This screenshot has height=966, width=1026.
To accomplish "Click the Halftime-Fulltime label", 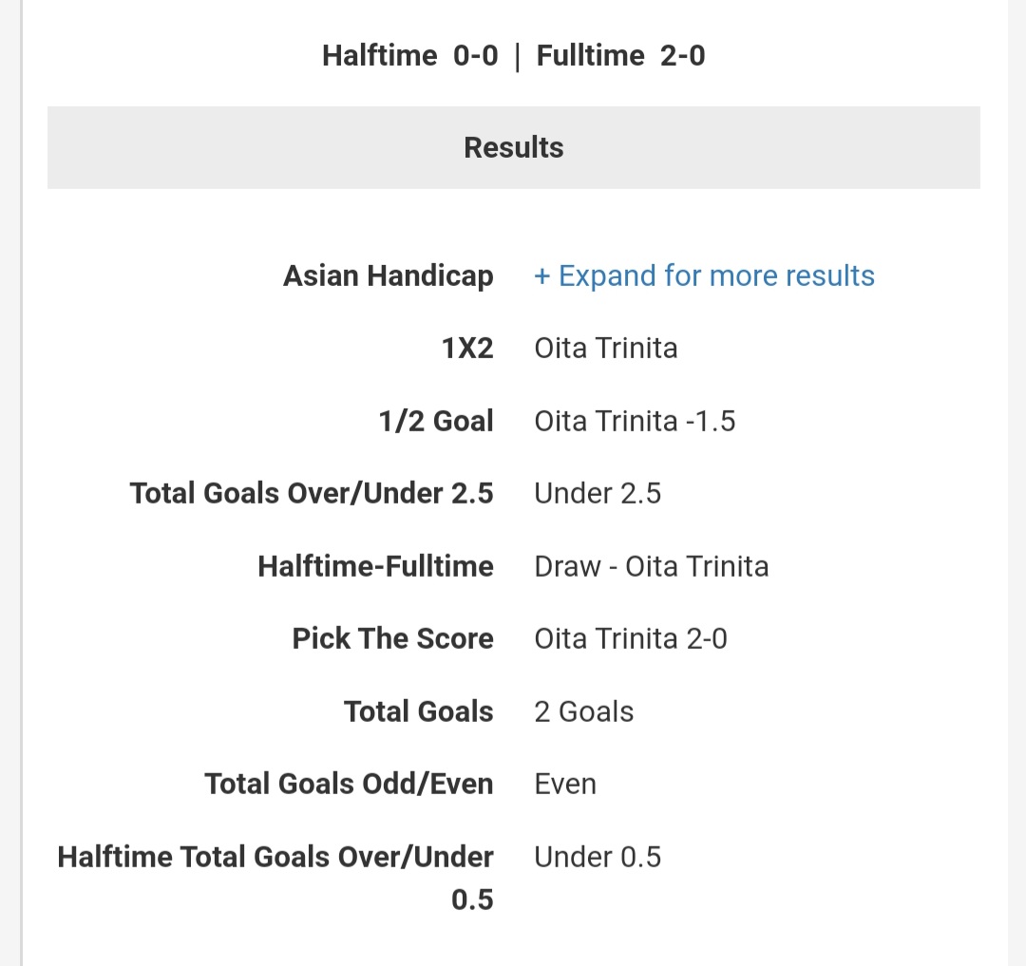I will 375,566.
